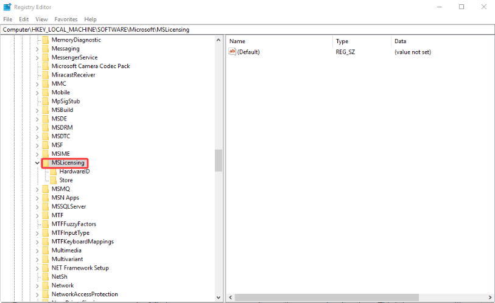Click the folder icon next to MSLicensing
Image resolution: width=495 pixels, height=303 pixels.
coord(46,163)
